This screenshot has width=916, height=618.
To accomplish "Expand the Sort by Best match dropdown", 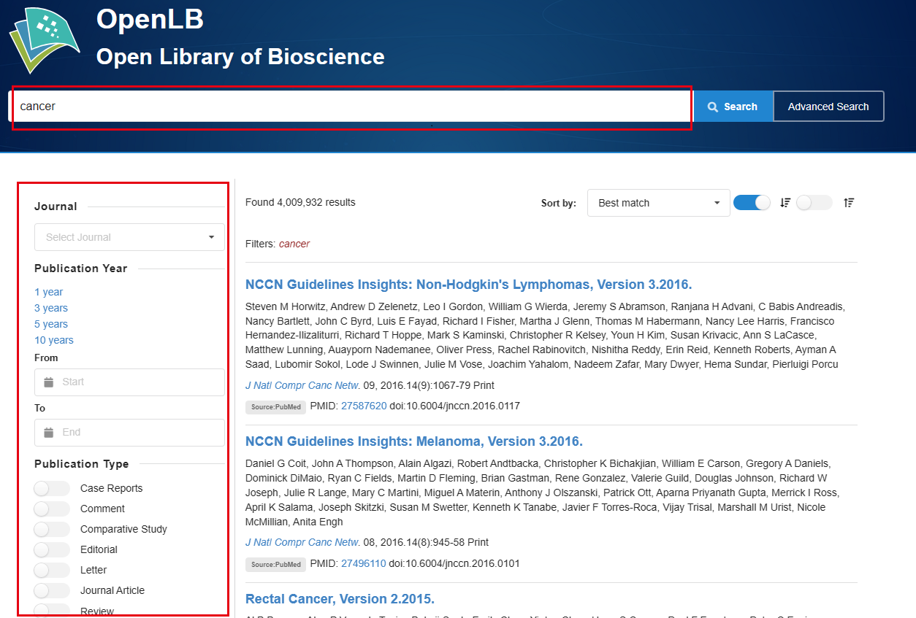I will tap(658, 203).
